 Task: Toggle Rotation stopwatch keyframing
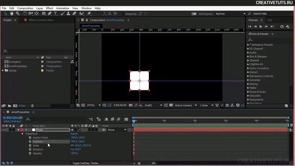click(x=30, y=149)
